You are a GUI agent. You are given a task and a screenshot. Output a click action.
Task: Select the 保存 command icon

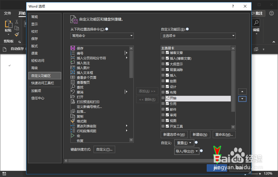point(73,48)
